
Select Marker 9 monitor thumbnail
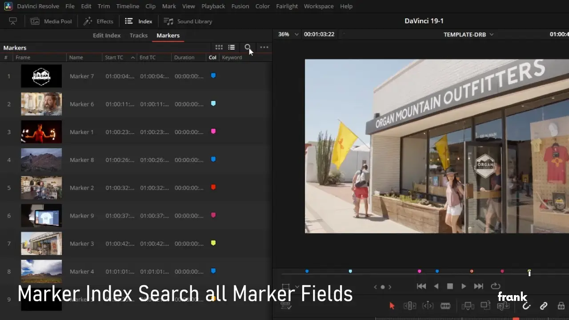pyautogui.click(x=41, y=216)
